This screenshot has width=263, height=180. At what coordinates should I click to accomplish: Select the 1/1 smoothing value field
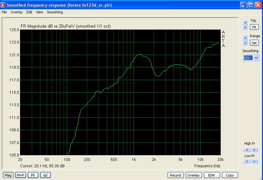click(x=248, y=58)
